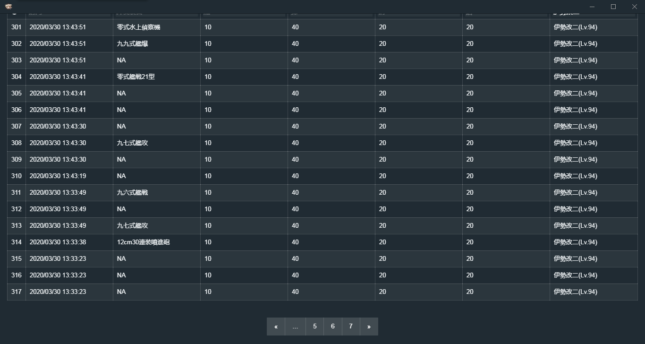
Task: Click 伊勢改二(Lv.94) in row 306
Action: 575,110
